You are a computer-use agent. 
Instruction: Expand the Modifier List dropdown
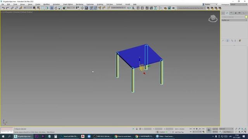point(234,20)
